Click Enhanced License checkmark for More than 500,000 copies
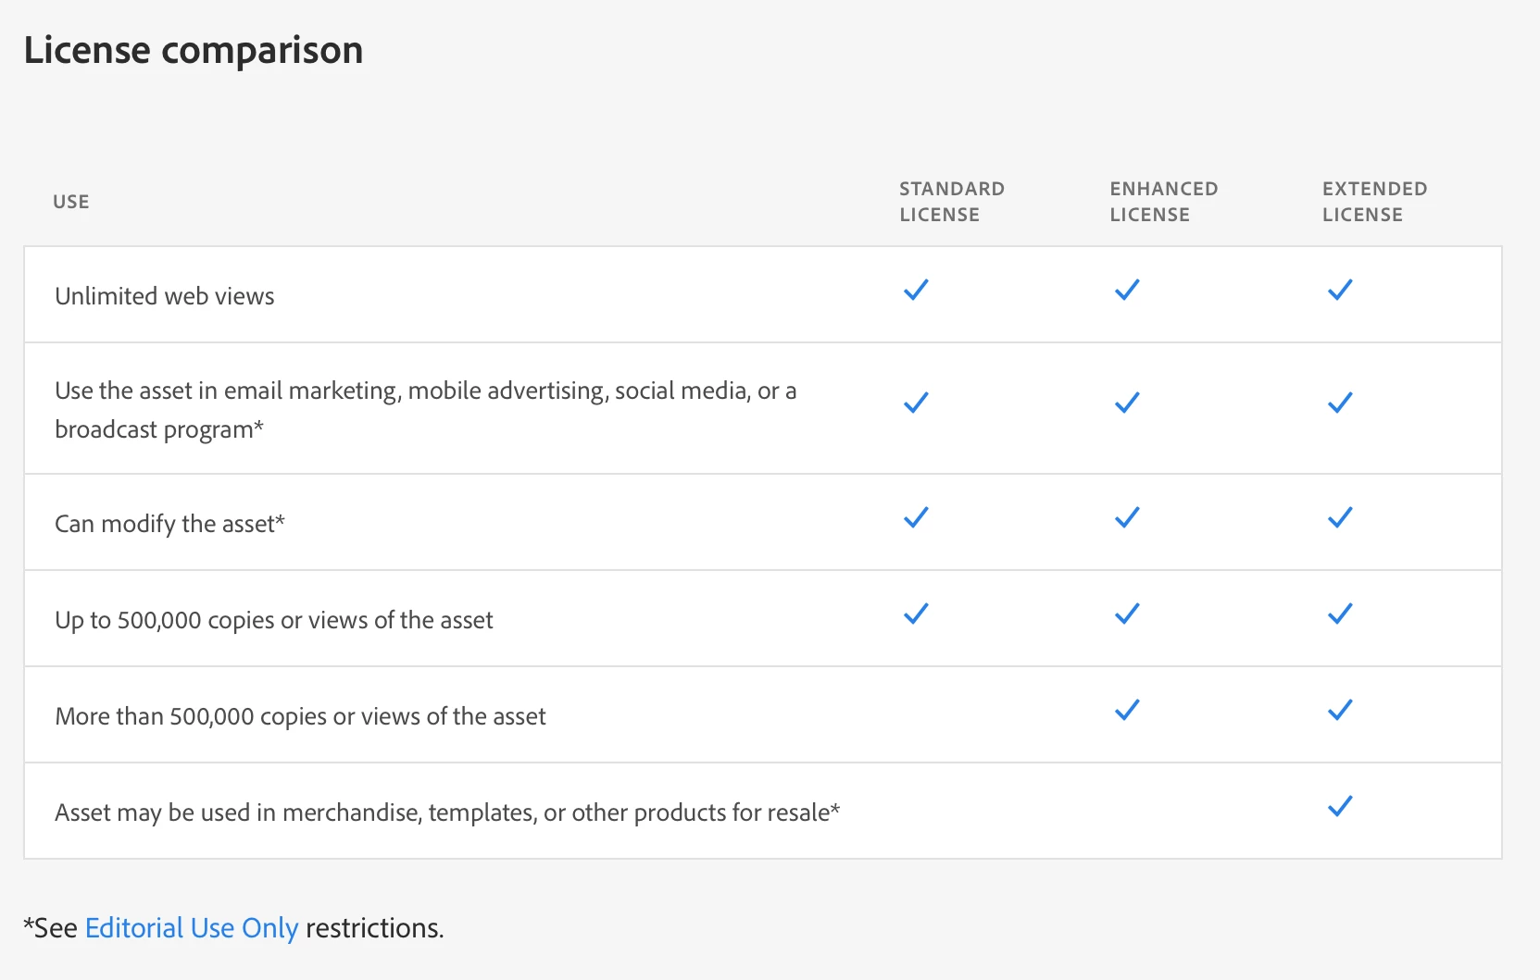Screen dimensions: 1540x980 click(1127, 711)
